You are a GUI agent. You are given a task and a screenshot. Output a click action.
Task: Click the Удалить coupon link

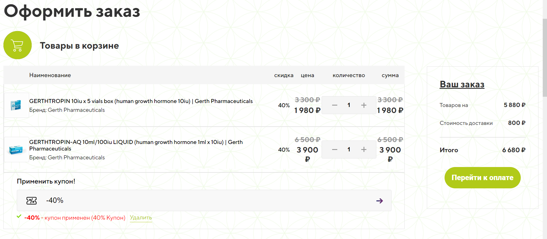(x=141, y=218)
